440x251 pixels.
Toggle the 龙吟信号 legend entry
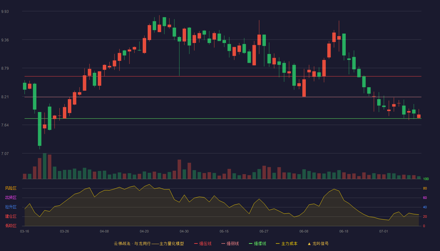click(318, 243)
